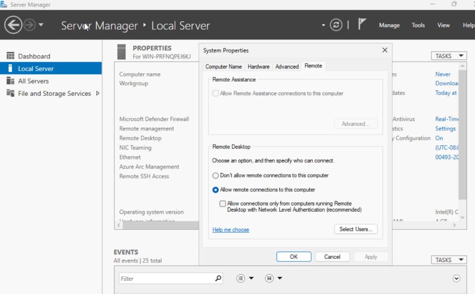Click the Refresh icon in header
This screenshot has height=294, width=475.
[x=336, y=25]
